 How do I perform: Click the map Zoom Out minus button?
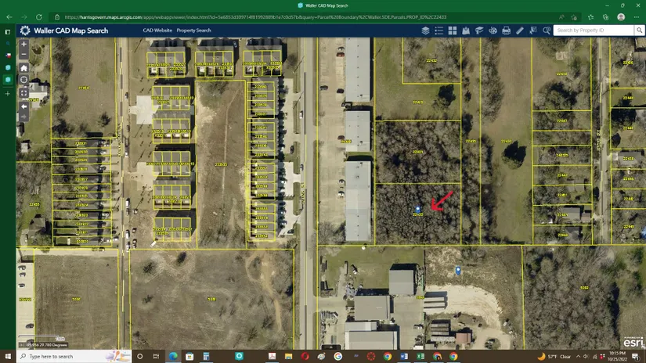(x=23, y=56)
